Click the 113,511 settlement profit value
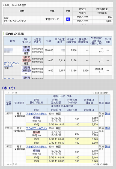Viewport: 116px width, 169px height. (99, 69)
